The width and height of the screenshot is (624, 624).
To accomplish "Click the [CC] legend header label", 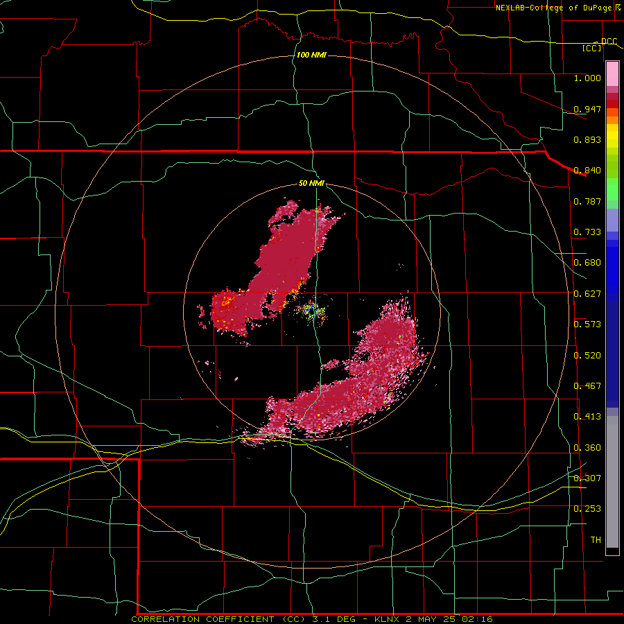I will point(592,48).
